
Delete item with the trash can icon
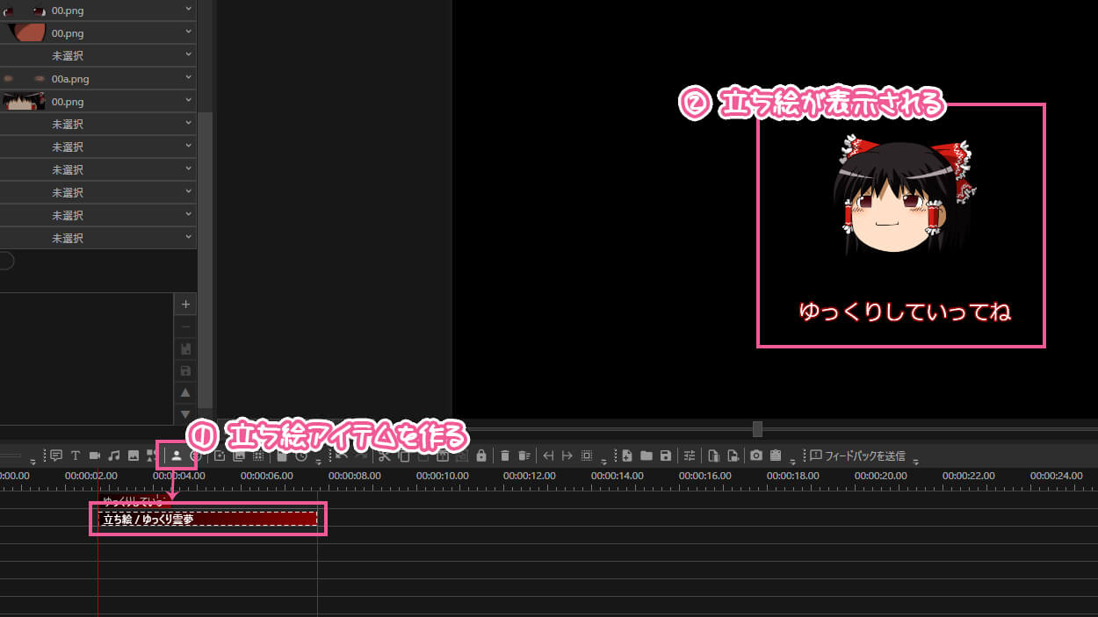[505, 456]
